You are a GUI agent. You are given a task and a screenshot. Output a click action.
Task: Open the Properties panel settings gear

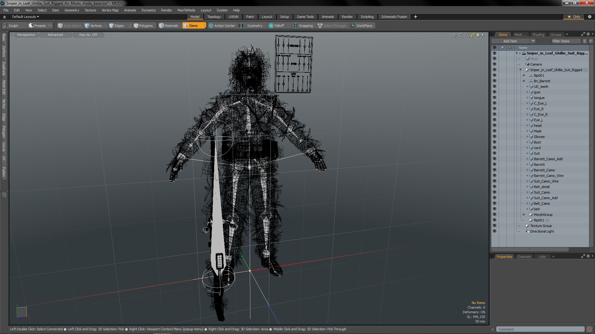588,256
